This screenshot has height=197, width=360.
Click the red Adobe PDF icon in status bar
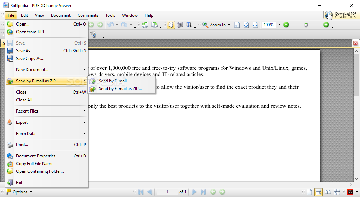[x=351, y=192]
